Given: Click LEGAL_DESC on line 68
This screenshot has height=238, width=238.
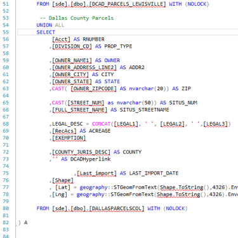Looking at the screenshot, I should coord(67,124).
